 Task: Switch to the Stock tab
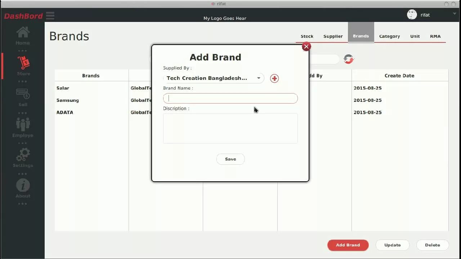click(x=306, y=36)
